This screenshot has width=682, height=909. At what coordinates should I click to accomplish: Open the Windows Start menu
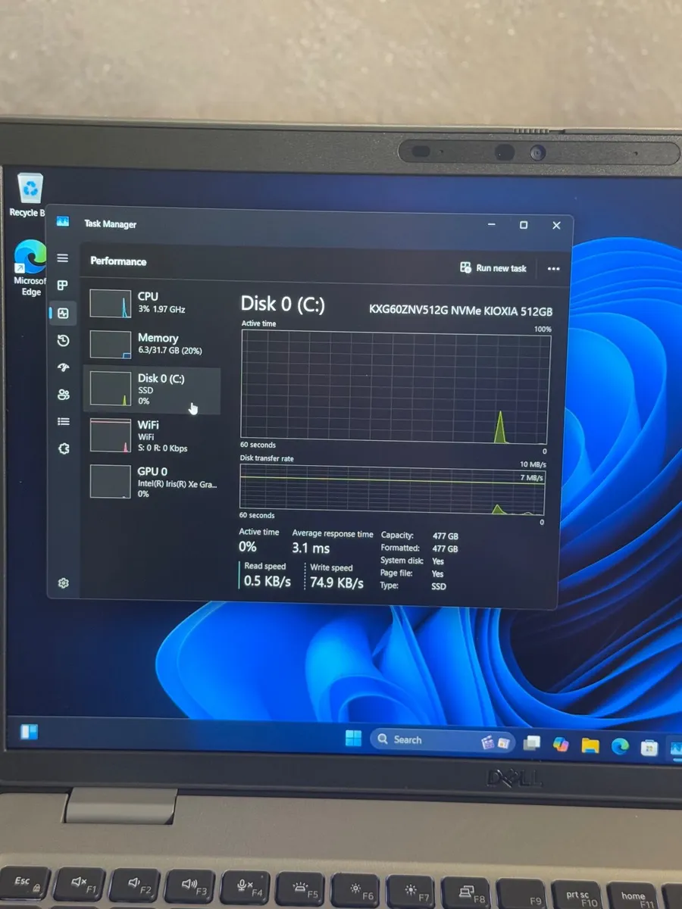point(353,739)
